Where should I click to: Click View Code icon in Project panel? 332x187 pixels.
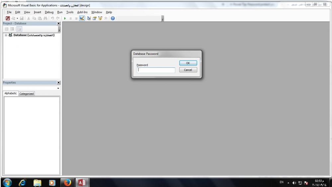[x=7, y=29]
